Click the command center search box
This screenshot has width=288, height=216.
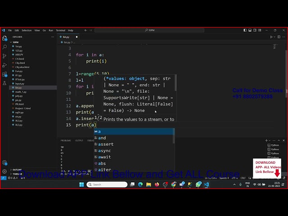[x=149, y=30]
